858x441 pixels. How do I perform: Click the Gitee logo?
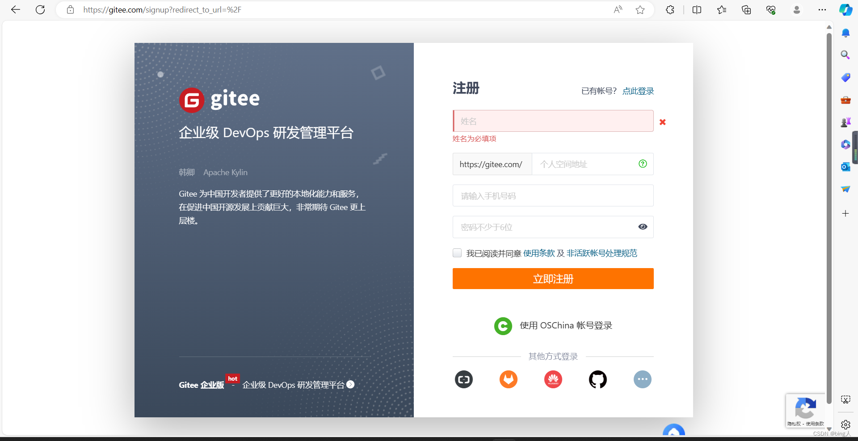pos(219,100)
